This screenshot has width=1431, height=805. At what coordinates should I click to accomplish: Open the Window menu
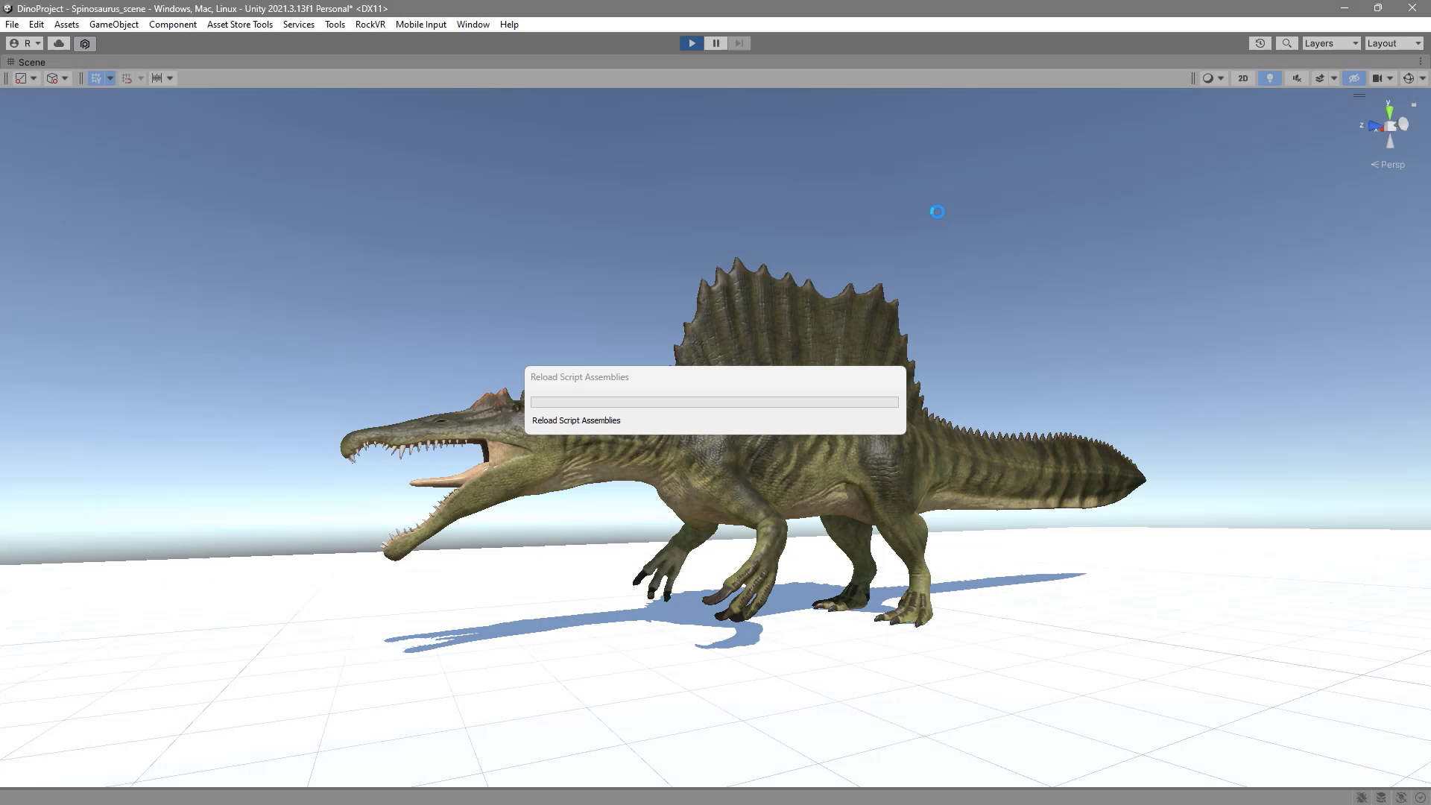473,25
